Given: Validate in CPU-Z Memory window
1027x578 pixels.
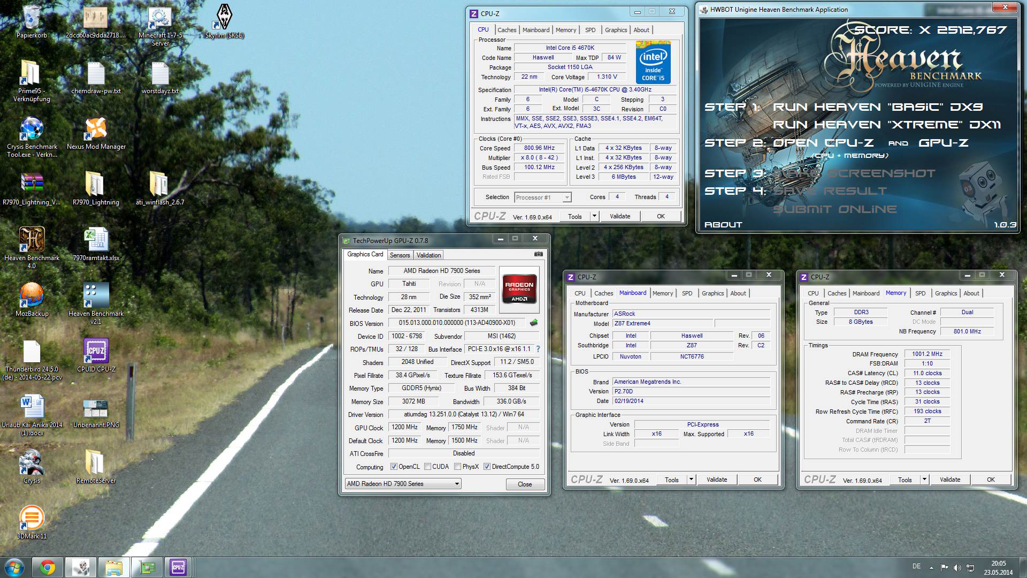Looking at the screenshot, I should pyautogui.click(x=950, y=480).
